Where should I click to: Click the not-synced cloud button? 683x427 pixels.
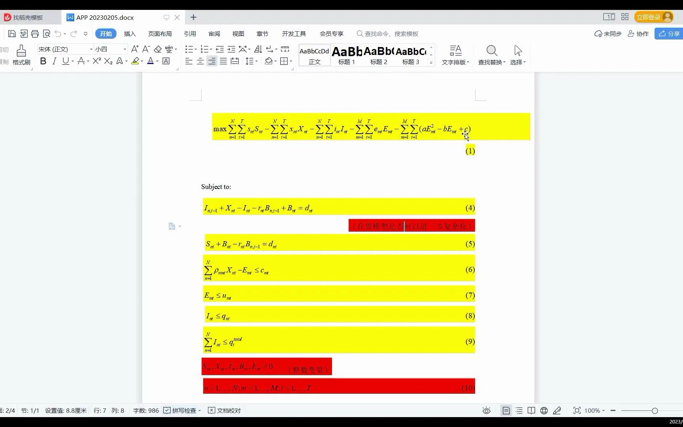pos(608,34)
